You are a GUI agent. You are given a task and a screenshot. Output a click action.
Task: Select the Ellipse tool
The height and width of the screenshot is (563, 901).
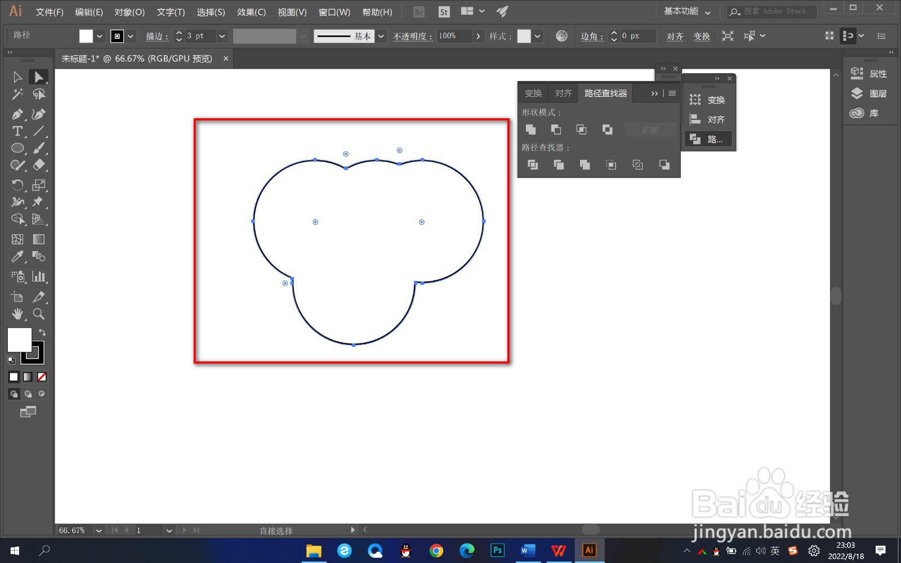[17, 148]
